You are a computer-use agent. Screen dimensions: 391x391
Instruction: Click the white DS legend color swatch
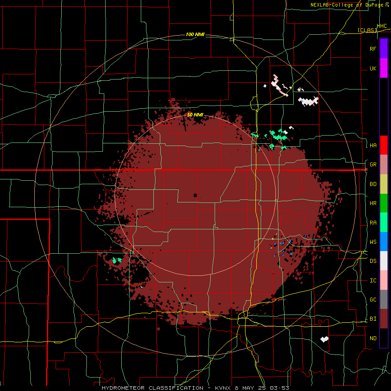[x=384, y=261]
